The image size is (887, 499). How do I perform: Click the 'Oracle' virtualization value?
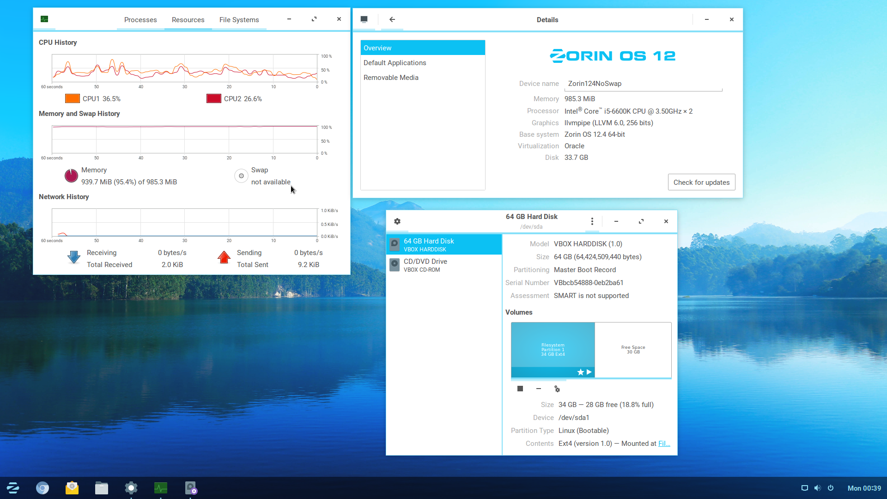(574, 146)
